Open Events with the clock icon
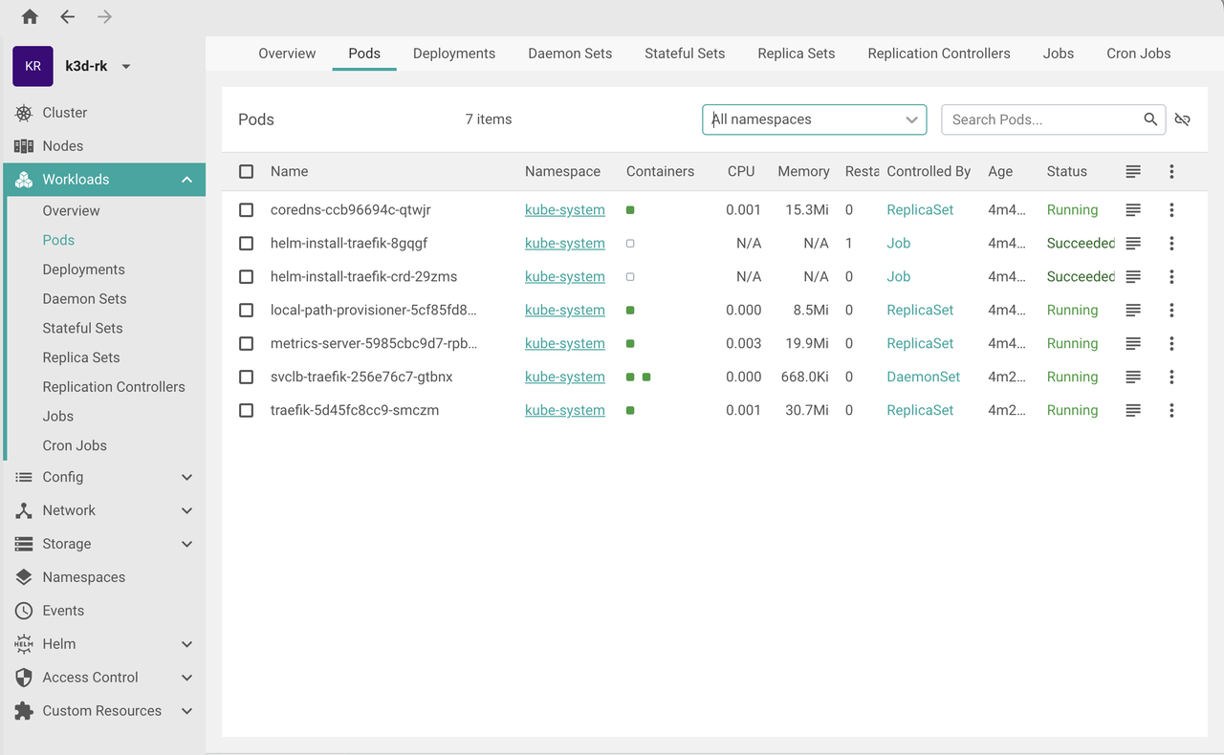This screenshot has height=755, width=1224. 24,611
